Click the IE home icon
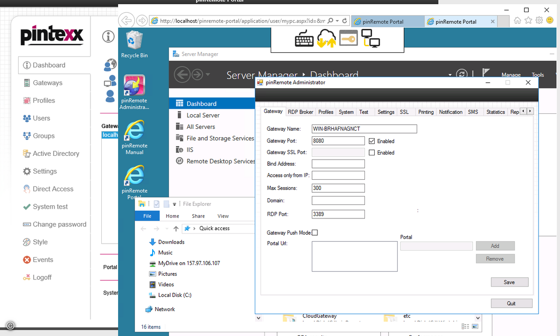The height and width of the screenshot is (336, 560). point(517,21)
